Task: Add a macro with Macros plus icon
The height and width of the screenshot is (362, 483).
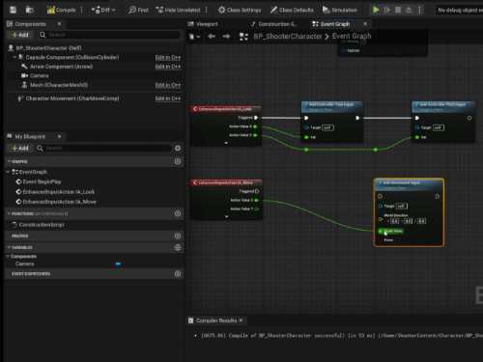Action: pyautogui.click(x=178, y=236)
